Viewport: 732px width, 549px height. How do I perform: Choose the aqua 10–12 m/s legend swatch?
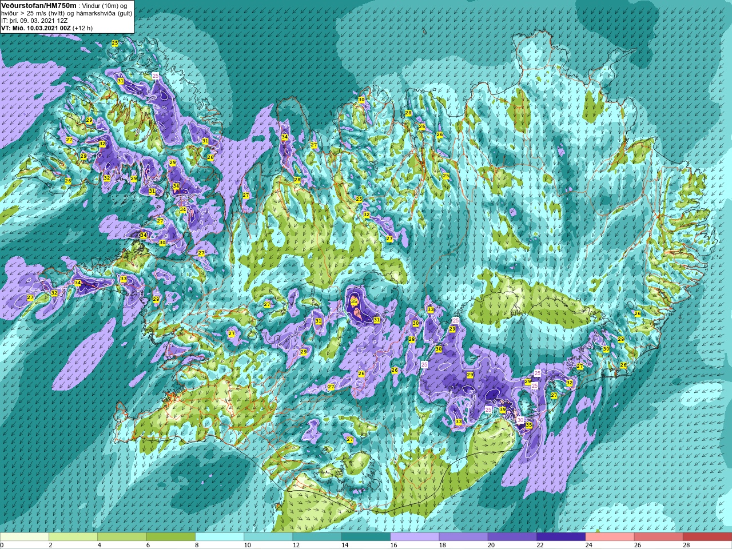(x=268, y=537)
